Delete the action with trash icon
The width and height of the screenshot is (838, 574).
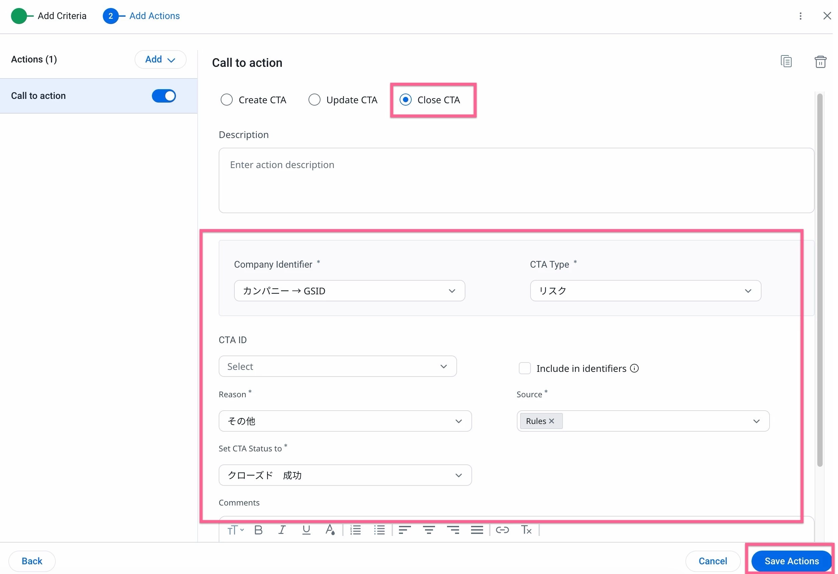point(820,62)
